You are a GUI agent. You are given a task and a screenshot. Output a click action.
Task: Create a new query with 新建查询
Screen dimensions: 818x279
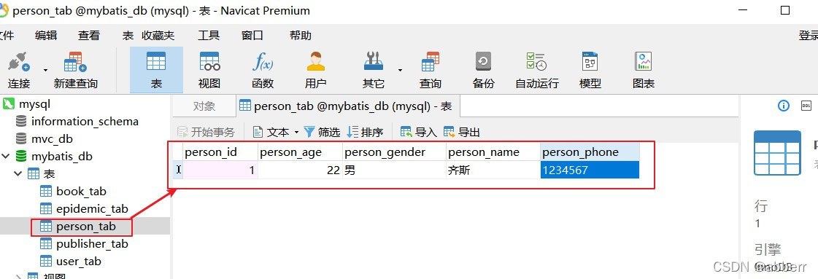coord(76,70)
